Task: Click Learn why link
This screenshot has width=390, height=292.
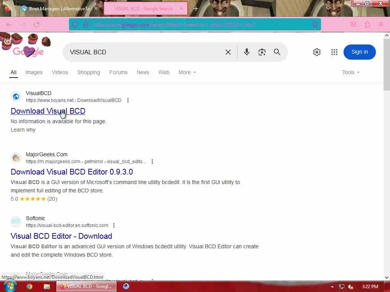Action: pos(23,130)
